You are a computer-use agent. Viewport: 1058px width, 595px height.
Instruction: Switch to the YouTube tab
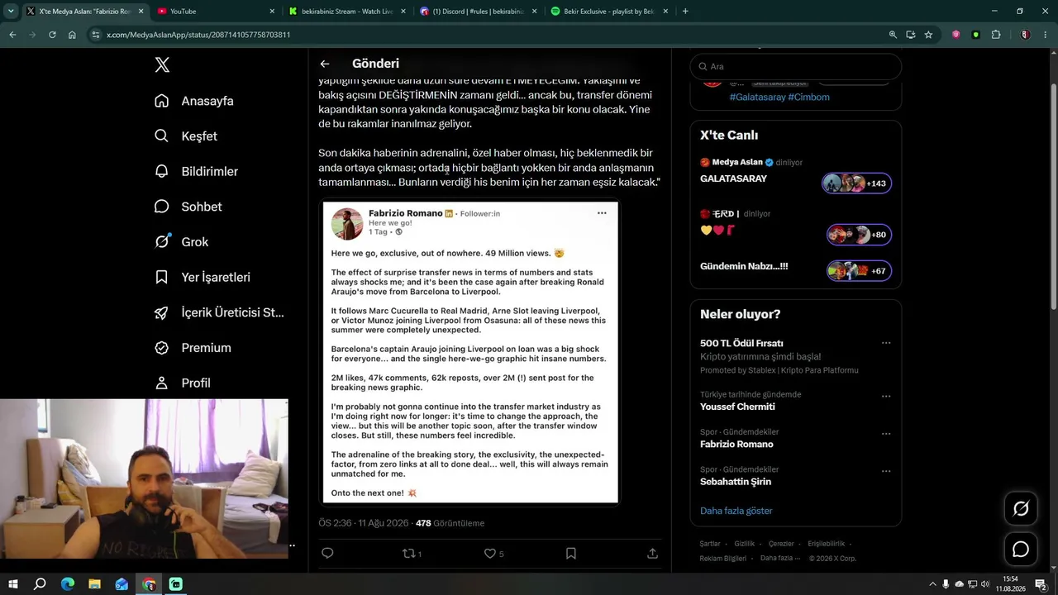[215, 11]
